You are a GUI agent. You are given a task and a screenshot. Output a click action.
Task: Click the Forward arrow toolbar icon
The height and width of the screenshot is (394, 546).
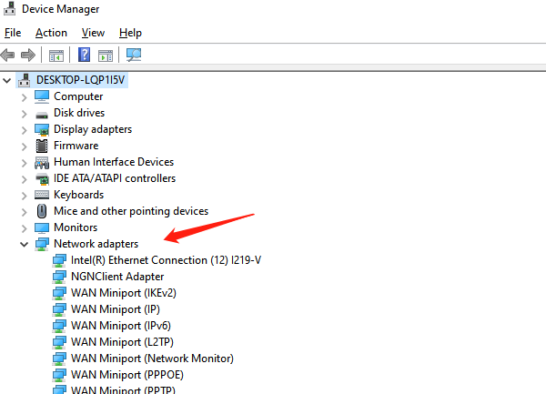coord(28,55)
